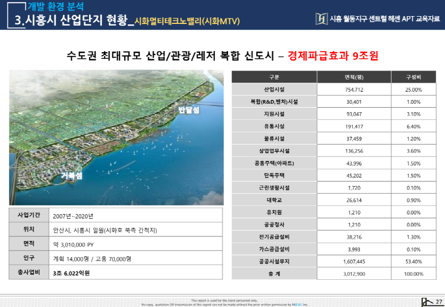Select the 거북섬 label on the aerial image
The width and height of the screenshot is (445, 307).
click(x=72, y=177)
